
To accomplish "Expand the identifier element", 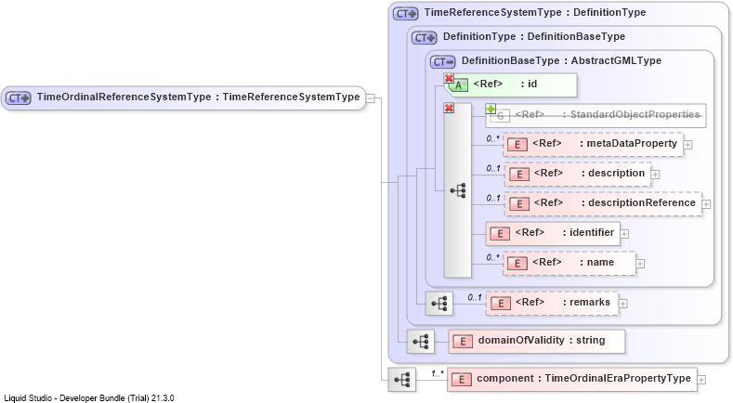I will (x=624, y=234).
